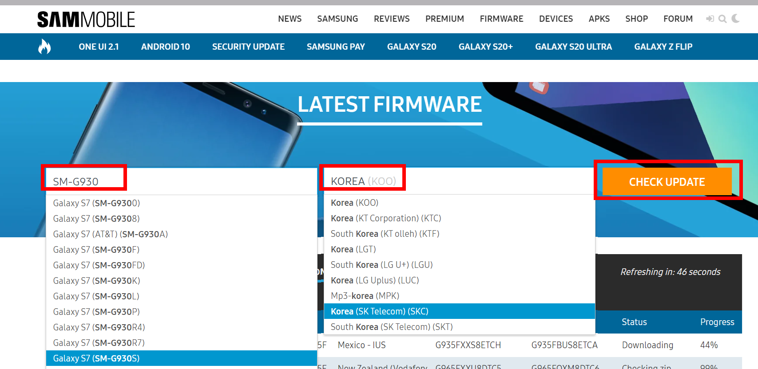Click the Downloading status cell
Screen dimensions: 758x369
click(647, 345)
